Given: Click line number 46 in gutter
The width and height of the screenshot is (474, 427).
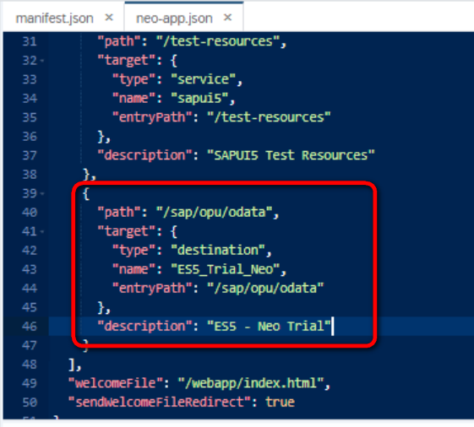Looking at the screenshot, I should [30, 327].
